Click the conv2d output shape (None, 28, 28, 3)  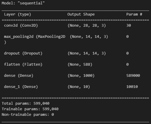point(87,26)
